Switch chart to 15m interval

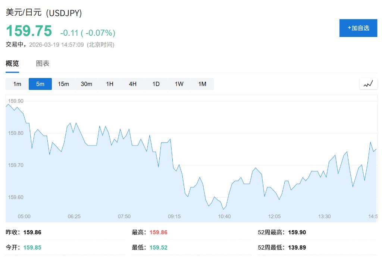(x=63, y=84)
